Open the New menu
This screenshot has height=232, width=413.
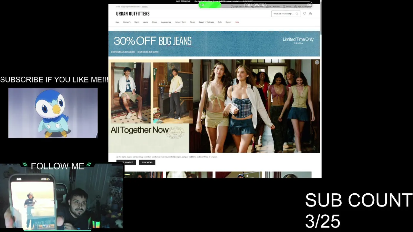point(117,22)
